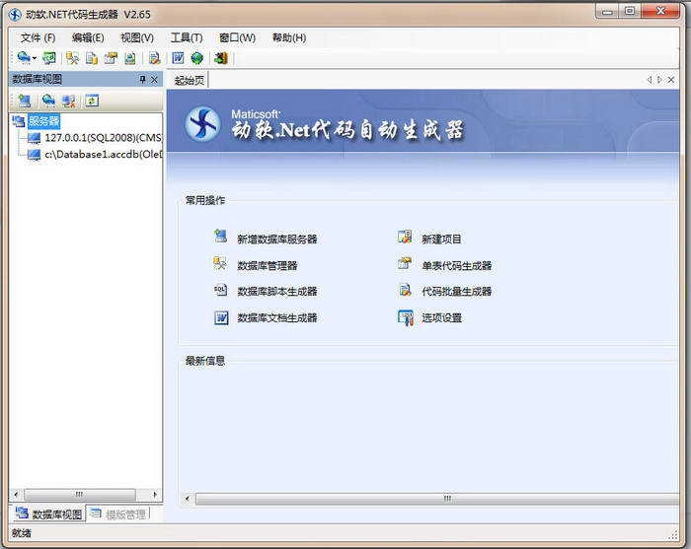691x549 pixels.
Task: Open the 窗口(W) menu
Action: (237, 37)
